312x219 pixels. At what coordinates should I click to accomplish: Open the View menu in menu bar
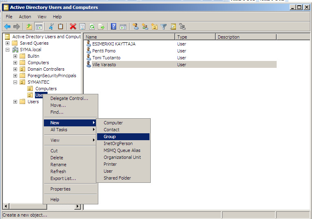[42, 17]
